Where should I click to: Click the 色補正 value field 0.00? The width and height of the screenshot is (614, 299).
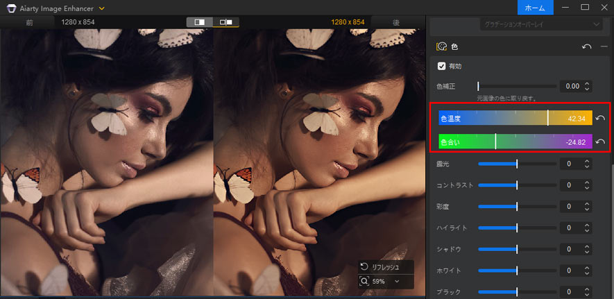pos(571,86)
